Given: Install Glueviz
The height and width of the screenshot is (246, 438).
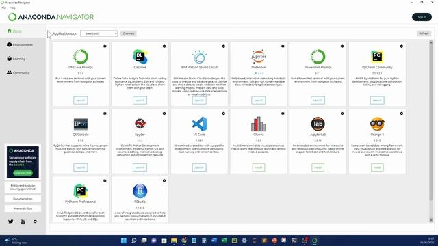Looking at the screenshot, I should [259, 167].
